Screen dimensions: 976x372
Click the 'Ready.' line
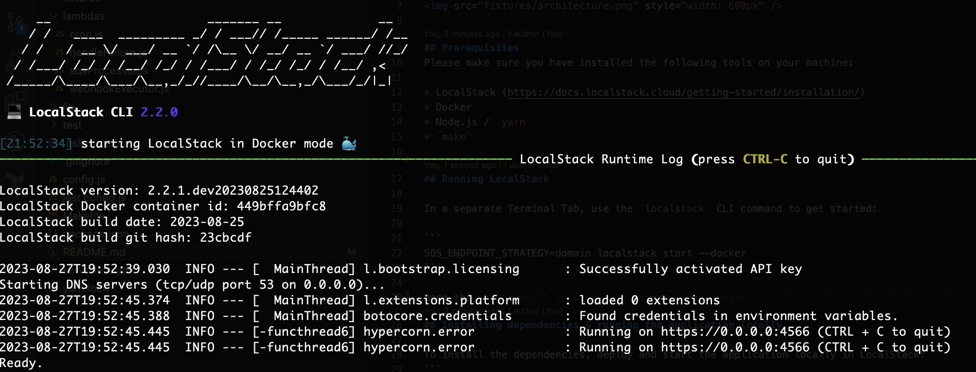point(21,363)
